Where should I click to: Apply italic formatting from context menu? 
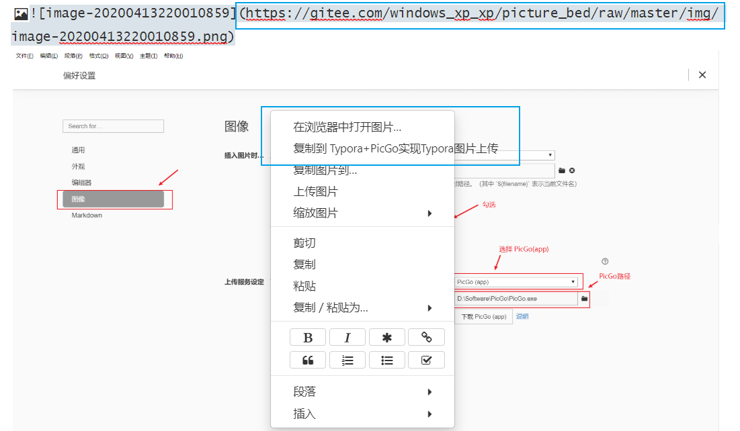347,338
